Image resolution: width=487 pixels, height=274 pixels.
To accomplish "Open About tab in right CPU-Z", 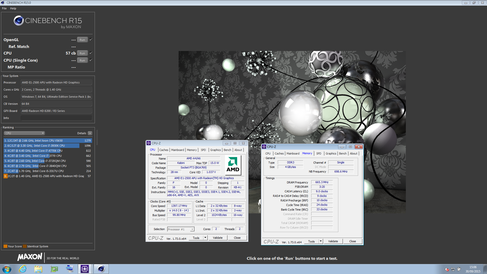I will (354, 153).
